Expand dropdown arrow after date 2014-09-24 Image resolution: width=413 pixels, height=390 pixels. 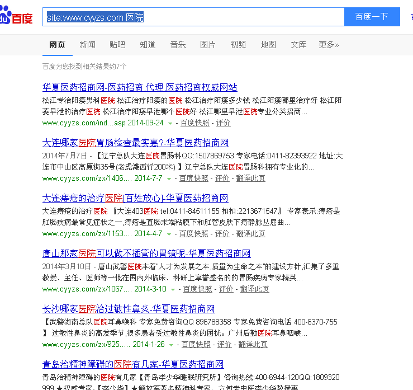click(170, 124)
